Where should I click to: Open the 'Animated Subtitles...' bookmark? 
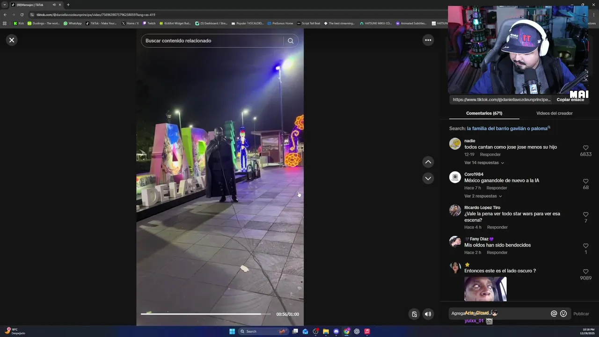pyautogui.click(x=411, y=23)
